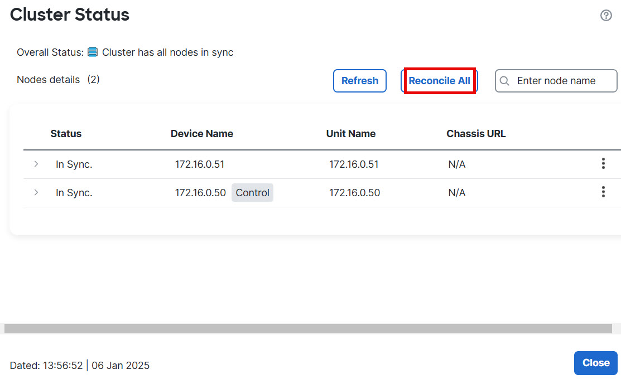621x379 pixels.
Task: Click the Control badge on node 172.16.0.50
Action: [252, 193]
